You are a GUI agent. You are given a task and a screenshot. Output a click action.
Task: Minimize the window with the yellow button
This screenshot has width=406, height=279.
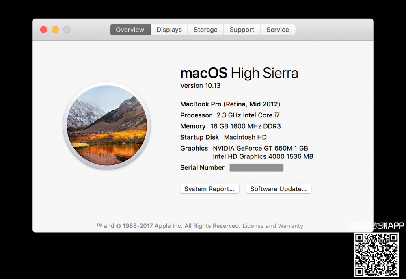coord(55,30)
